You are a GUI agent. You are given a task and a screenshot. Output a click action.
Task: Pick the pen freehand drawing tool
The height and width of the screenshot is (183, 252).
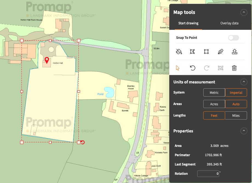pos(220,51)
